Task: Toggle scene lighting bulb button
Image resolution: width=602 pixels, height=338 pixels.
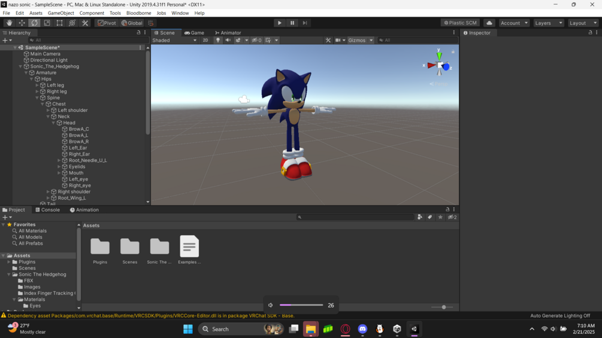Action: (217, 40)
